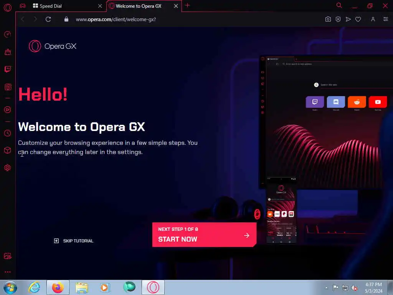Open Windows Explorer folder on taskbar
This screenshot has height=295, width=393.
click(x=82, y=287)
